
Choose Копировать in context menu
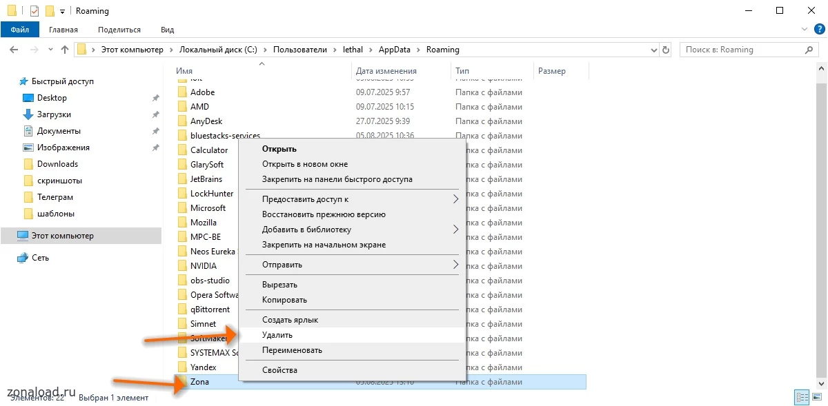click(284, 300)
